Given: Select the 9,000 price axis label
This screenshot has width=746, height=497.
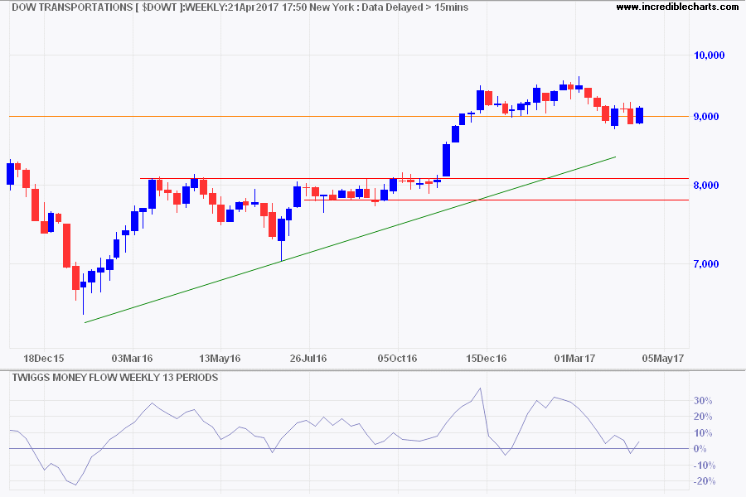Looking at the screenshot, I should pyautogui.click(x=705, y=117).
